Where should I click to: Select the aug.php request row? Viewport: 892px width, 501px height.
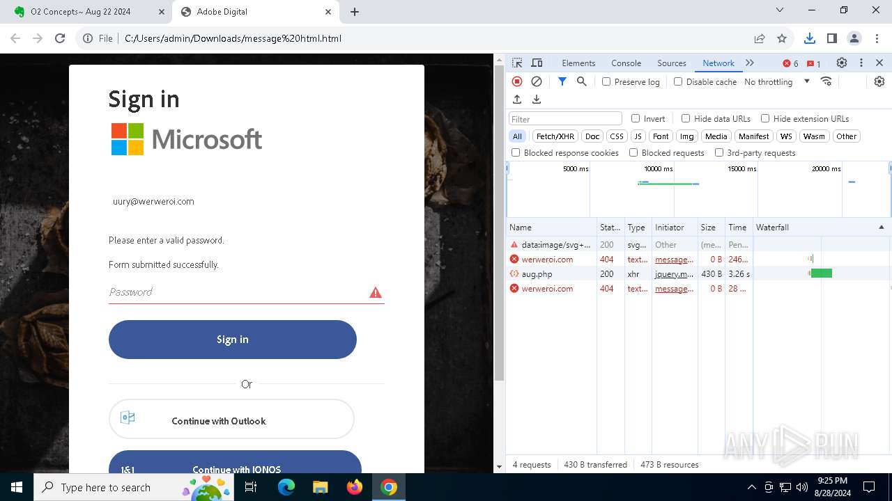point(698,274)
